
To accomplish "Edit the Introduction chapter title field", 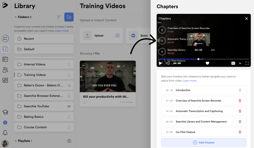I will coord(183,90).
